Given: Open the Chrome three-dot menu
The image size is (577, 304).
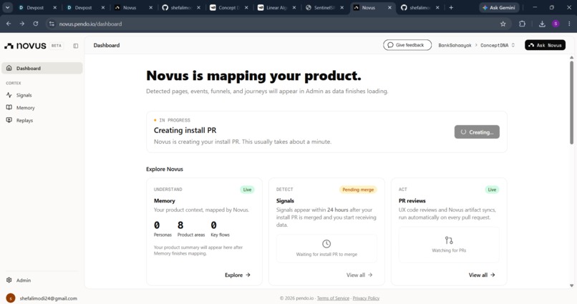Looking at the screenshot, I should [x=569, y=24].
